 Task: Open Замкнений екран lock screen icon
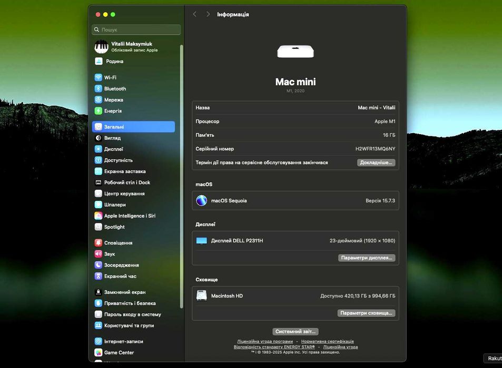pyautogui.click(x=99, y=292)
